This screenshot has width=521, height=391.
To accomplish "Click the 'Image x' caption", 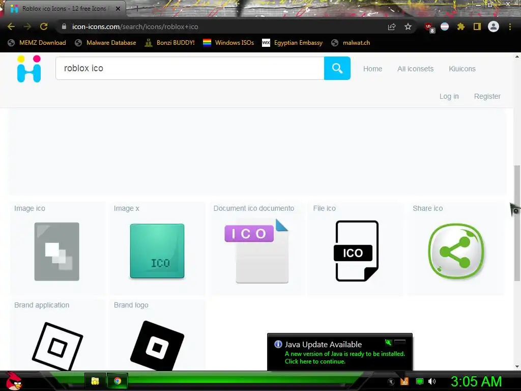I will (126, 208).
